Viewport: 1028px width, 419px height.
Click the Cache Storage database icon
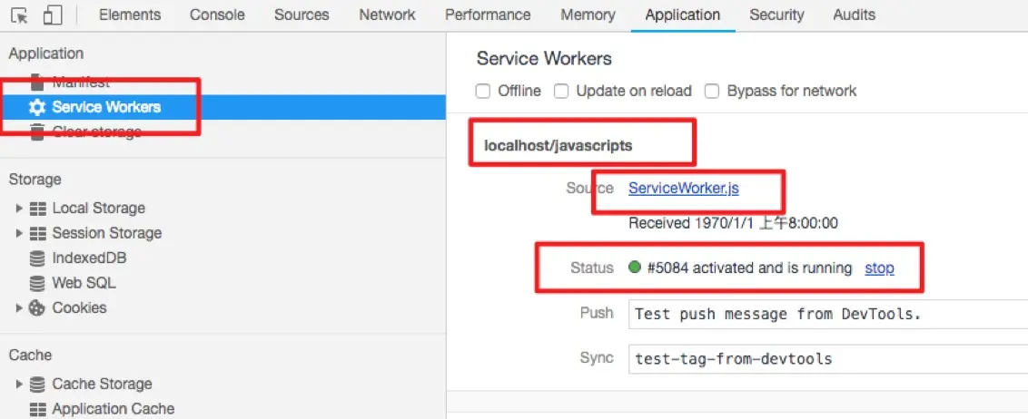(x=37, y=385)
